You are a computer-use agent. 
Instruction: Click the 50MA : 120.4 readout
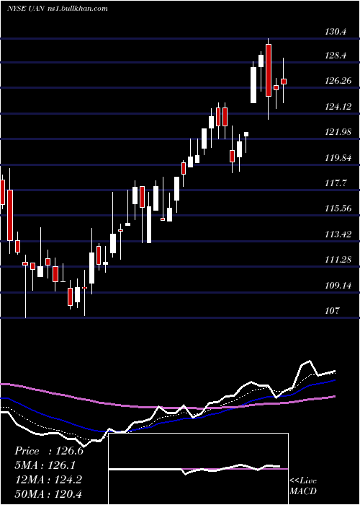click(48, 493)
